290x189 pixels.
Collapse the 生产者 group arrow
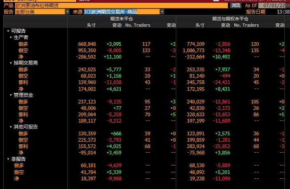(x=11, y=37)
